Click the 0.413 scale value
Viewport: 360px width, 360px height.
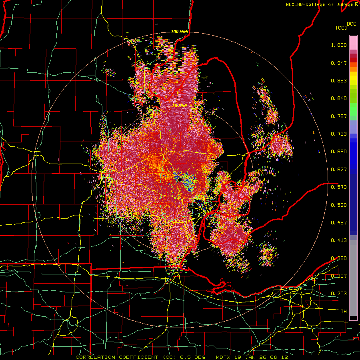tap(339, 240)
